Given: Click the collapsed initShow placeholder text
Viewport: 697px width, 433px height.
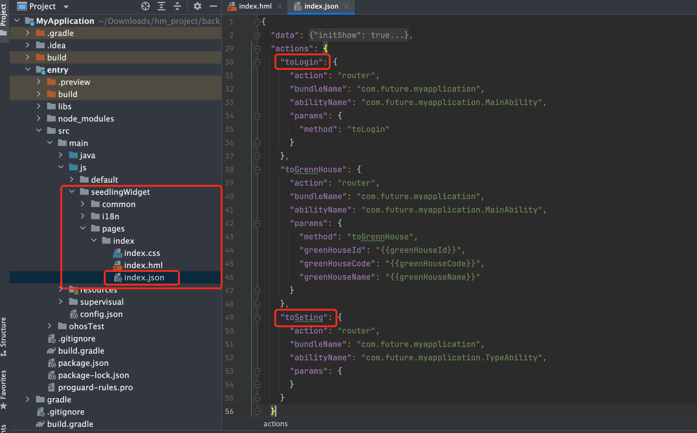Looking at the screenshot, I should click(358, 35).
